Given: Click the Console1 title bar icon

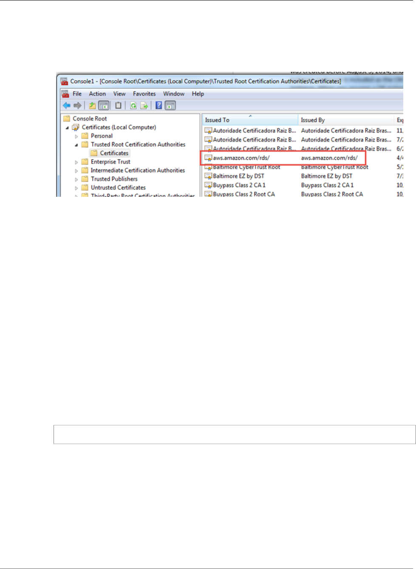Looking at the screenshot, I should [64, 81].
